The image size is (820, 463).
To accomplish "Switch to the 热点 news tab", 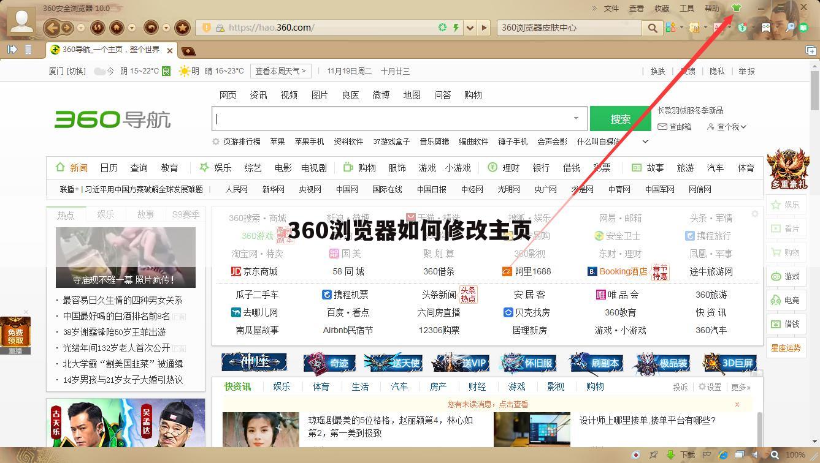I will pyautogui.click(x=66, y=214).
